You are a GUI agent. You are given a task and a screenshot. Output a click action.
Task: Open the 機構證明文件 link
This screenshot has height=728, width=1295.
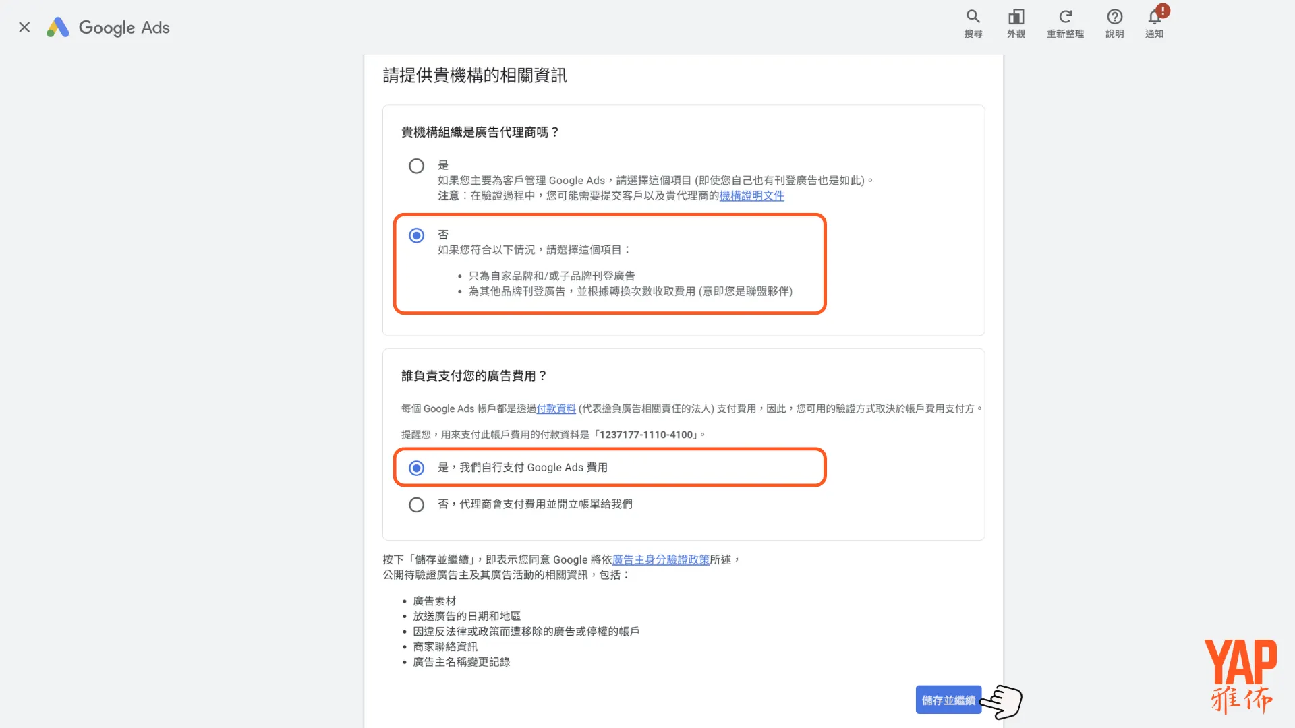[751, 195]
